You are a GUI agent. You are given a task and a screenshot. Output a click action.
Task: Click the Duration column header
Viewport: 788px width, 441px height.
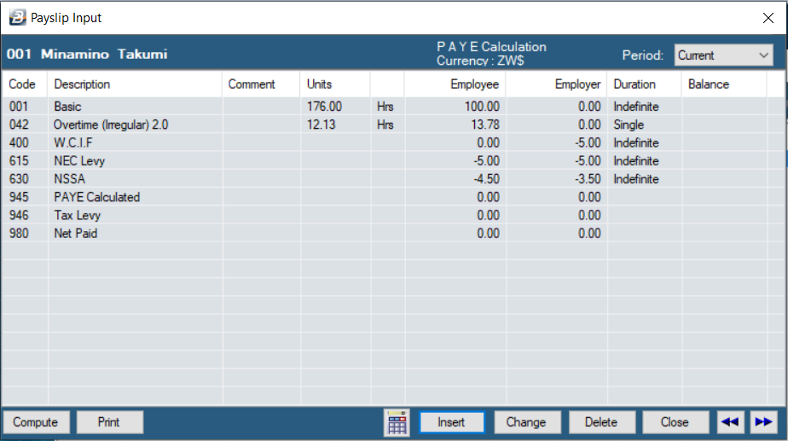point(644,84)
